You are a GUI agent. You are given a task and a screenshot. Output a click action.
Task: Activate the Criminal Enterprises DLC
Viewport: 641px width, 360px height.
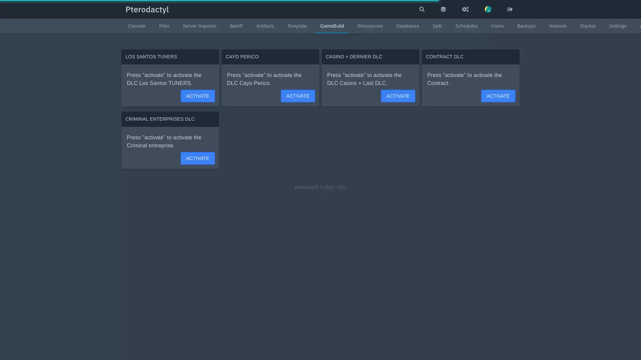coord(198,158)
